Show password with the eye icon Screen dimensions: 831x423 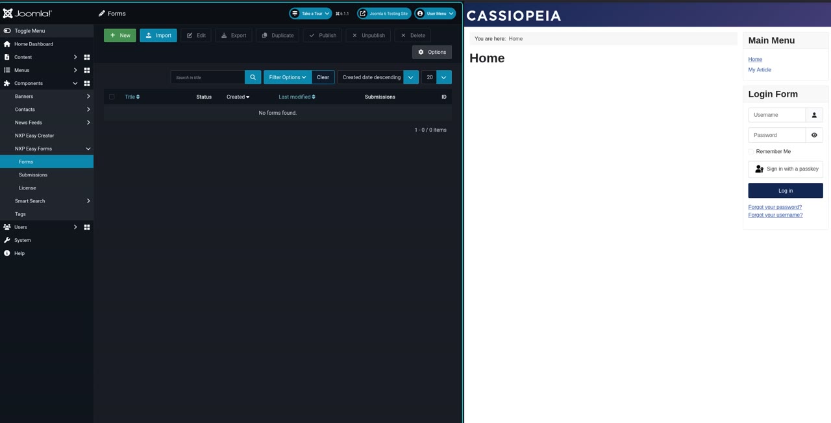coord(814,135)
